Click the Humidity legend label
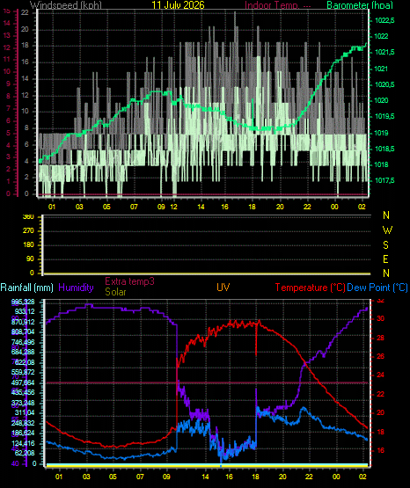This screenshot has width=410, height=488. [76, 288]
